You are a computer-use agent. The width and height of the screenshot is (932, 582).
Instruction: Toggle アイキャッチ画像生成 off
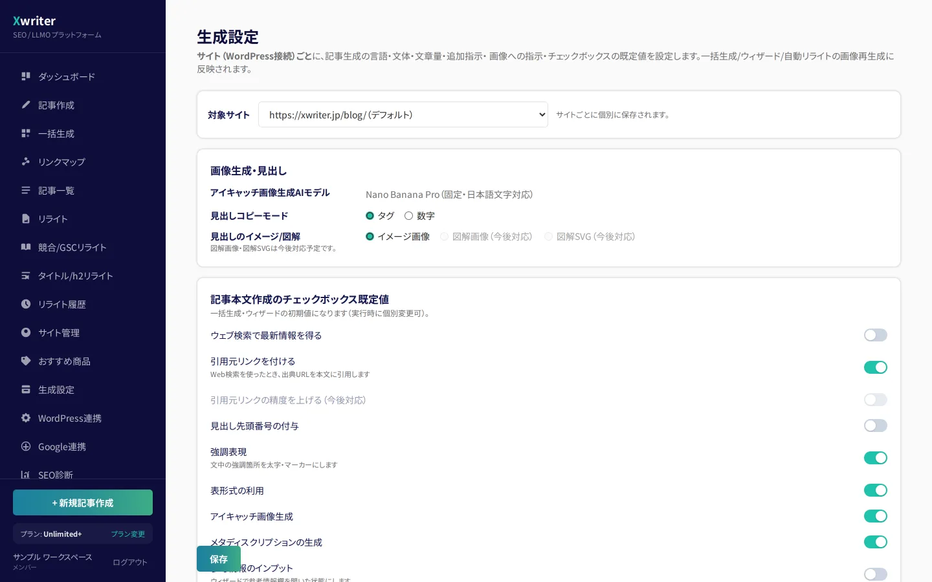(876, 516)
